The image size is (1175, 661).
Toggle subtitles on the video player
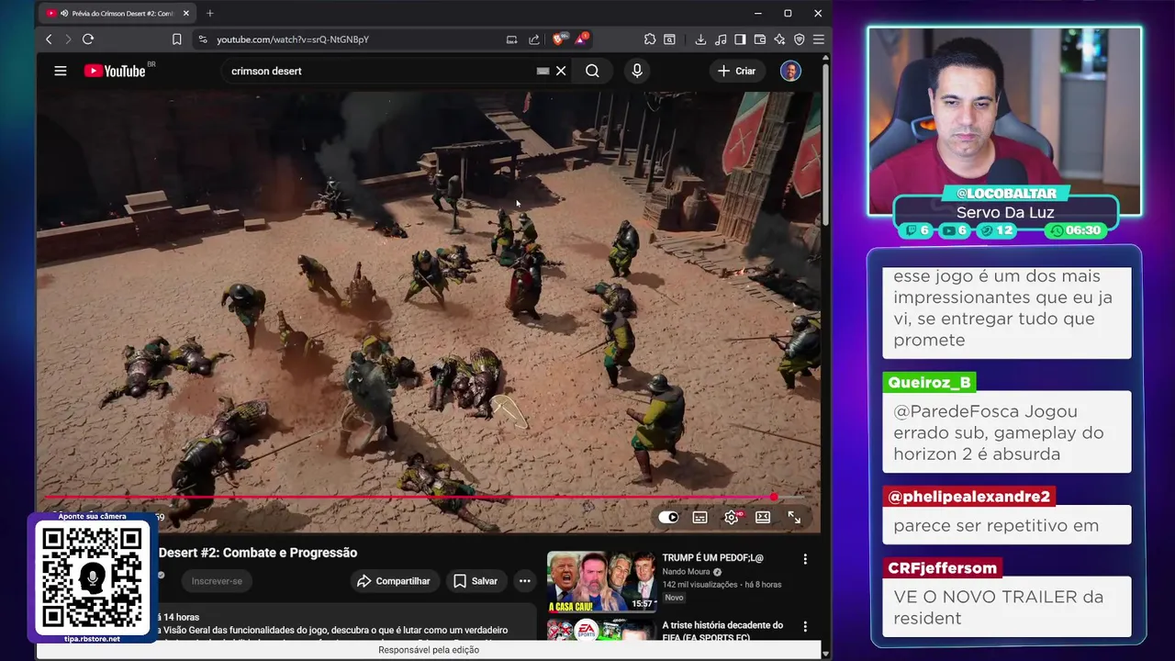click(x=699, y=517)
